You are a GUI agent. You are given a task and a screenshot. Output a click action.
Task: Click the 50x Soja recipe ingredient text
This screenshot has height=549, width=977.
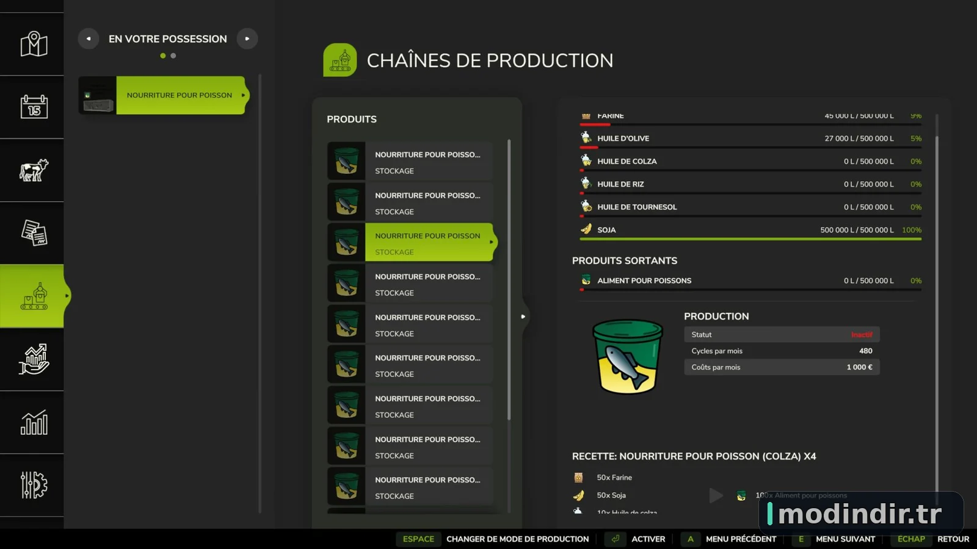(x=611, y=495)
